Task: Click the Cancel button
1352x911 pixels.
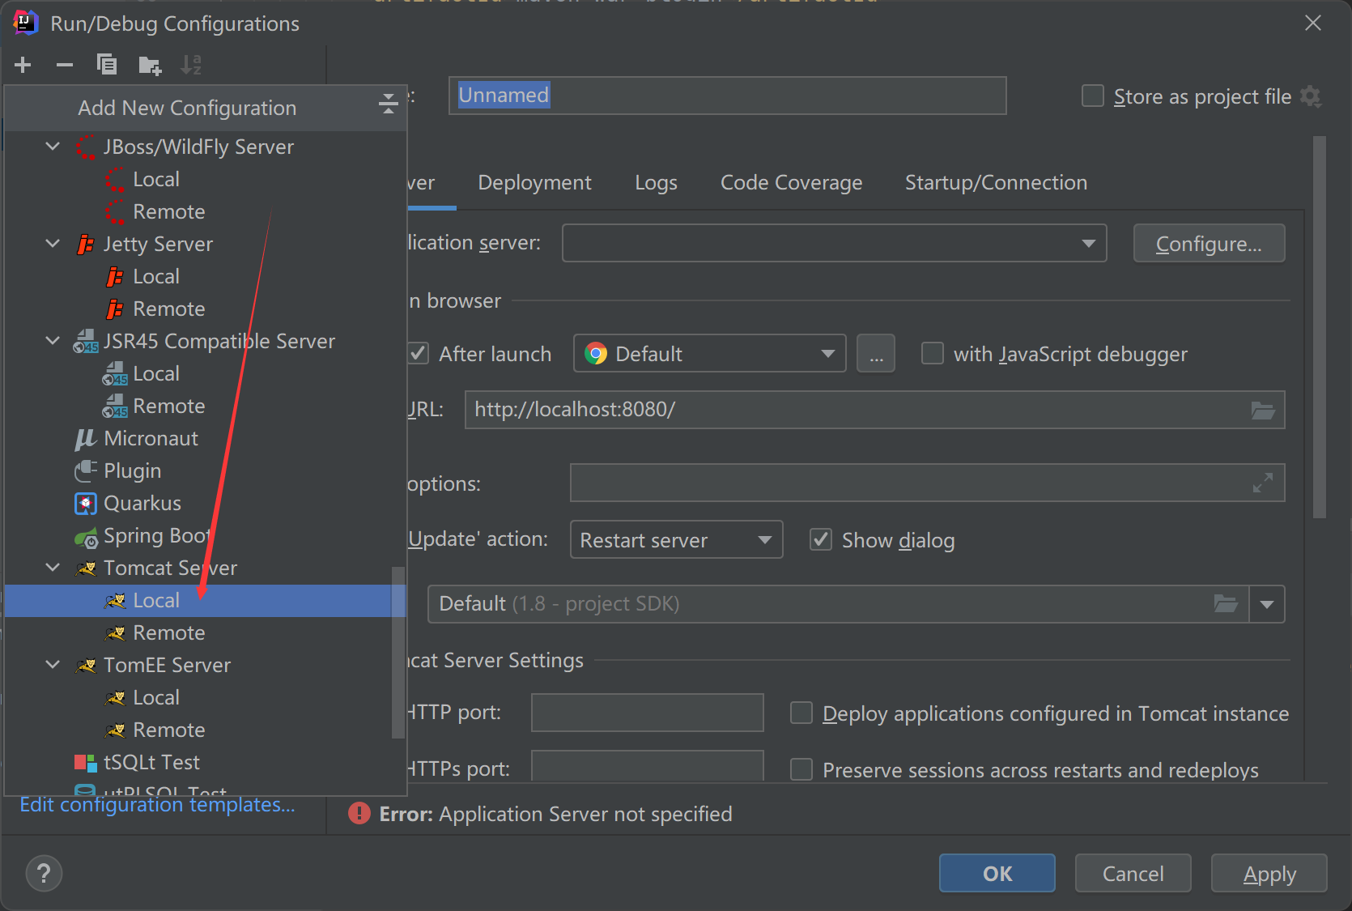Action: pyautogui.click(x=1133, y=873)
